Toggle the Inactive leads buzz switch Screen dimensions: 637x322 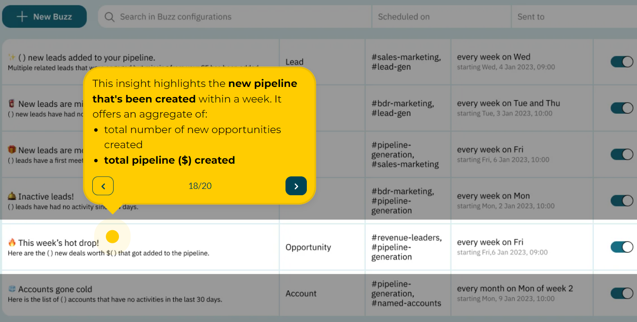[621, 201]
